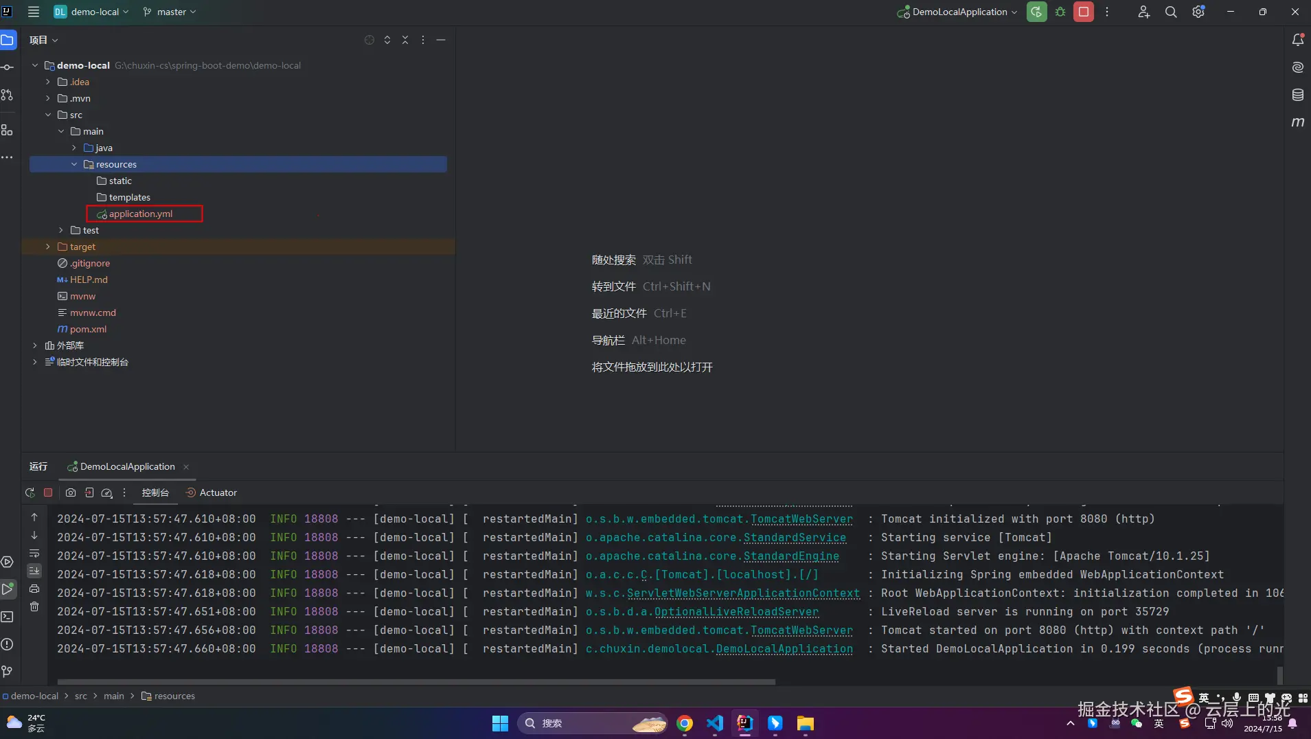
Task: Expand the .idea folder
Action: 48,82
